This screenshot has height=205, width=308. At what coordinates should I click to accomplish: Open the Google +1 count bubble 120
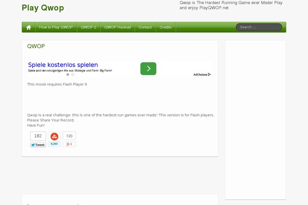69,136
